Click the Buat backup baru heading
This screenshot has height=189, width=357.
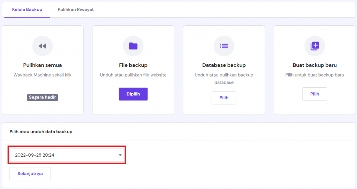click(x=314, y=65)
